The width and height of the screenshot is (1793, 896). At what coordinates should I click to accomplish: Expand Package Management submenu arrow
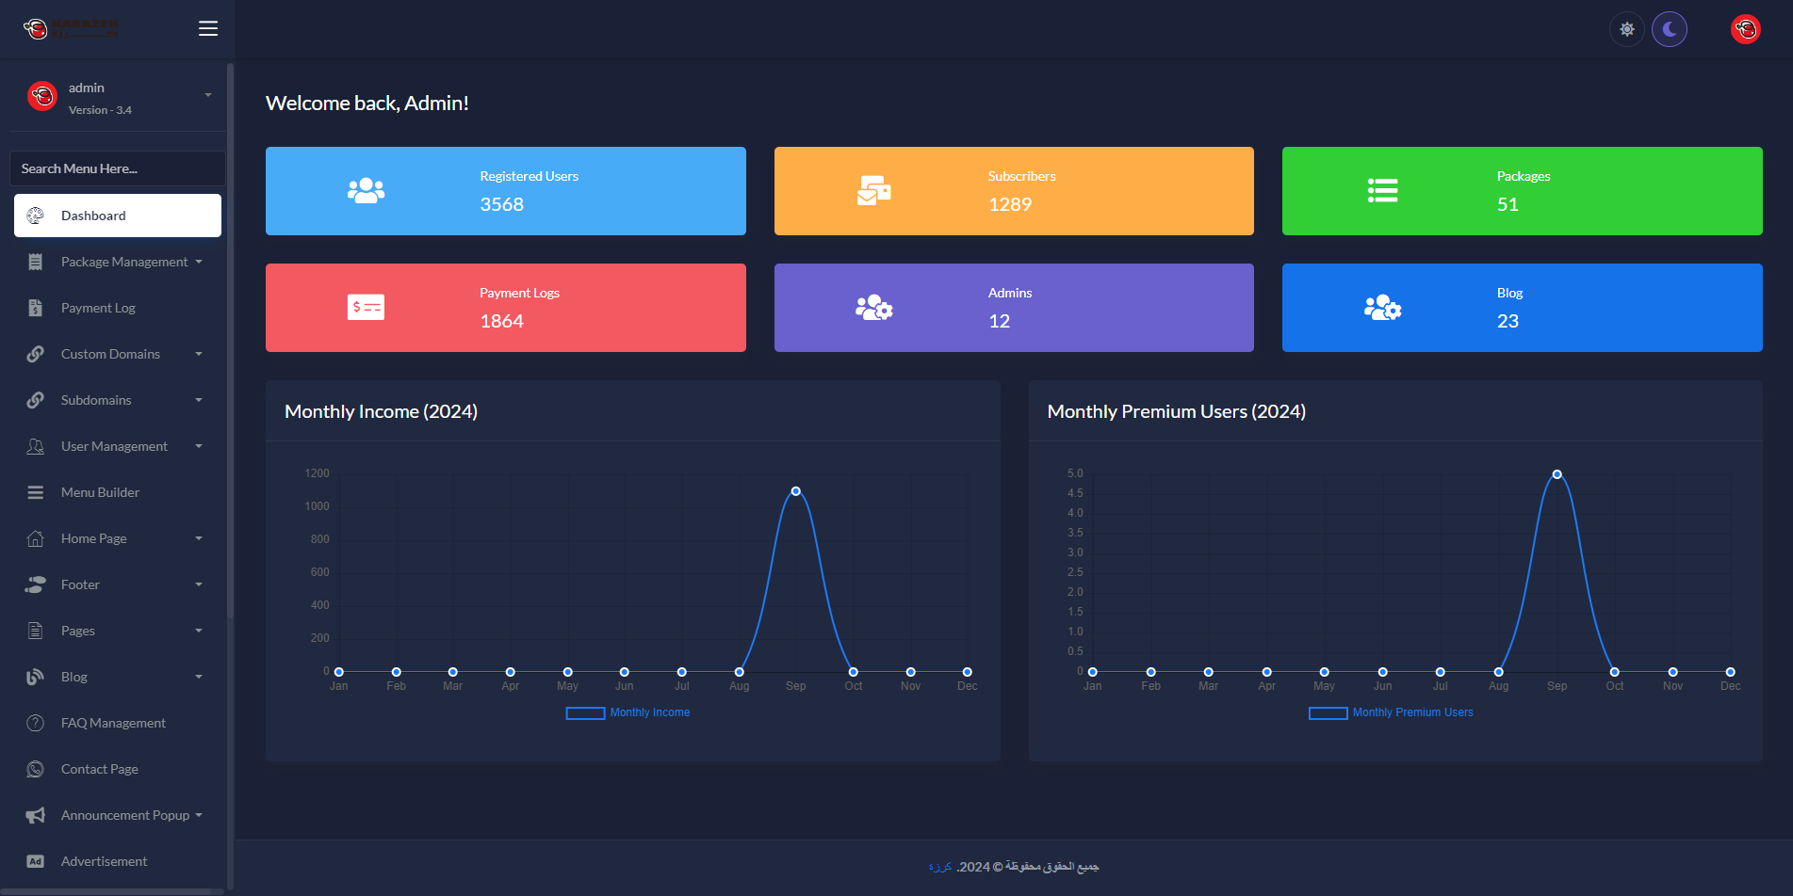point(199,262)
